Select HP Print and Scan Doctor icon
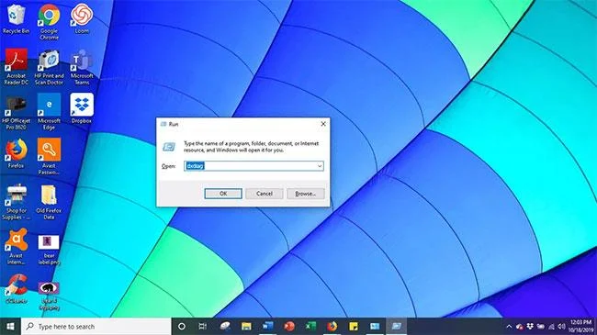Viewport: 597px width, 335px height. point(49,67)
